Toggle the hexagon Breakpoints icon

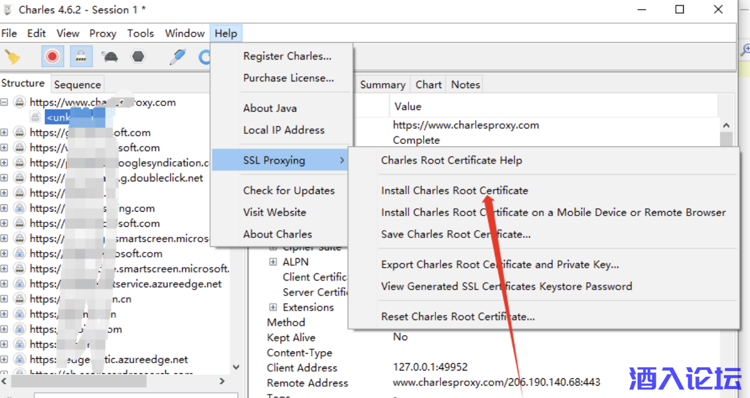tap(138, 57)
